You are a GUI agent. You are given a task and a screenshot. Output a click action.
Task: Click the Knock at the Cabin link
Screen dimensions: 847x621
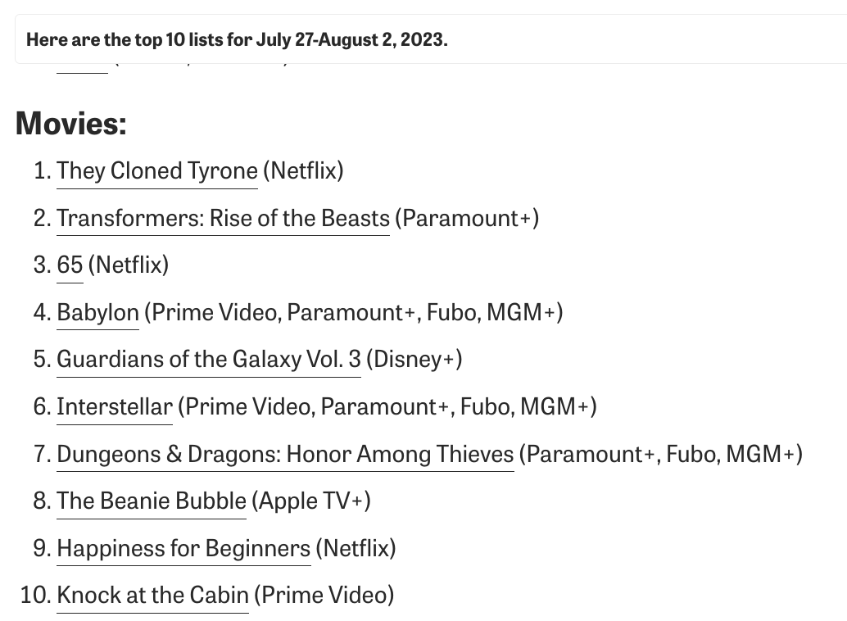click(x=152, y=596)
